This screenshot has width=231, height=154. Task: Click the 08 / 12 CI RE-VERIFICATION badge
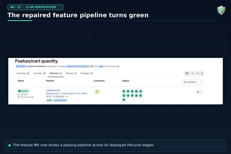tap(35, 7)
